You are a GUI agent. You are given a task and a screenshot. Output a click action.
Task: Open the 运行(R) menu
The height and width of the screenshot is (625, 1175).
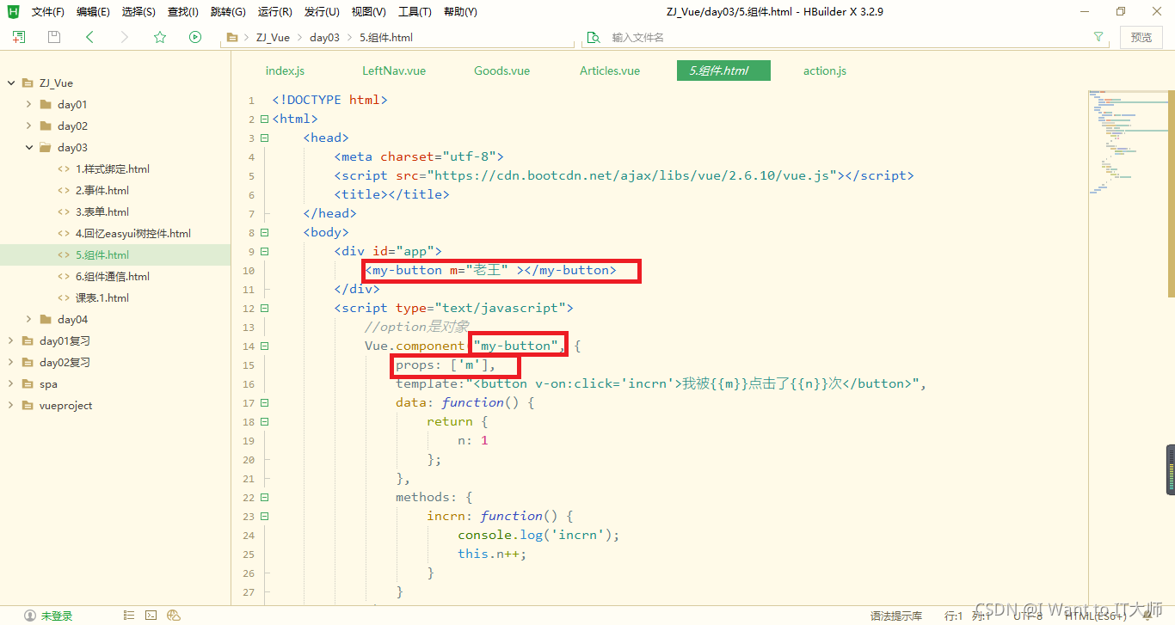coord(274,12)
